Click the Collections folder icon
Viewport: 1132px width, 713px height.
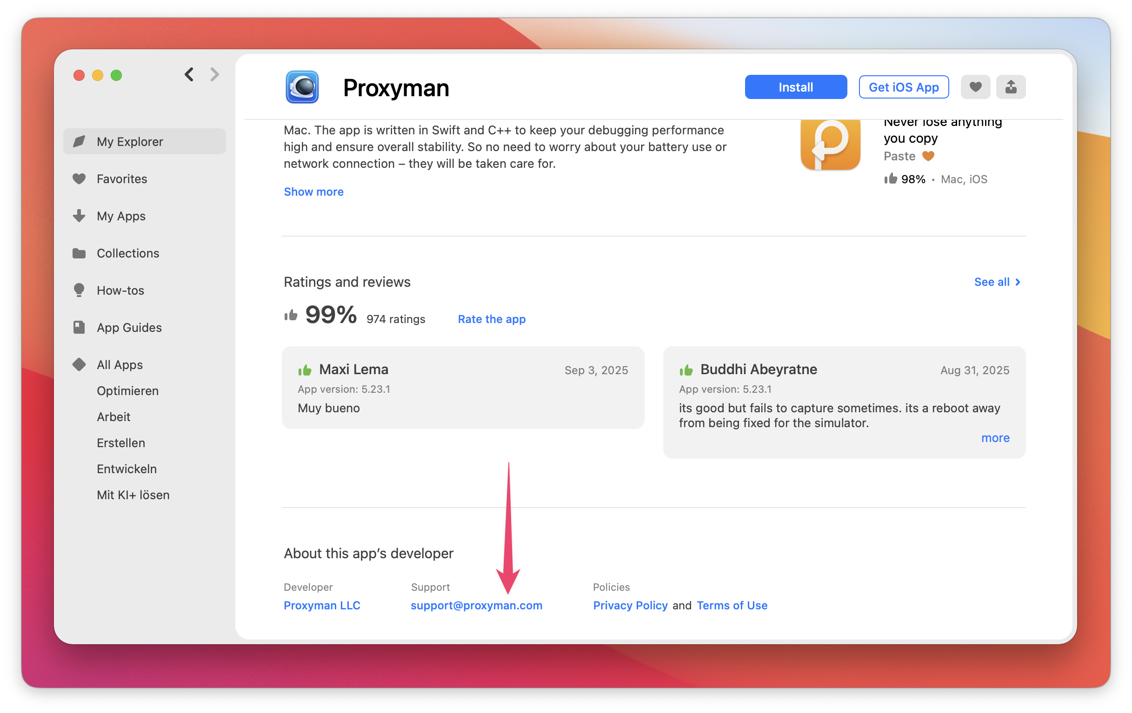pos(79,253)
